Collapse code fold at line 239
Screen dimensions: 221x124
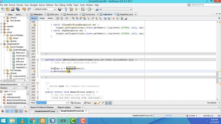38,60
